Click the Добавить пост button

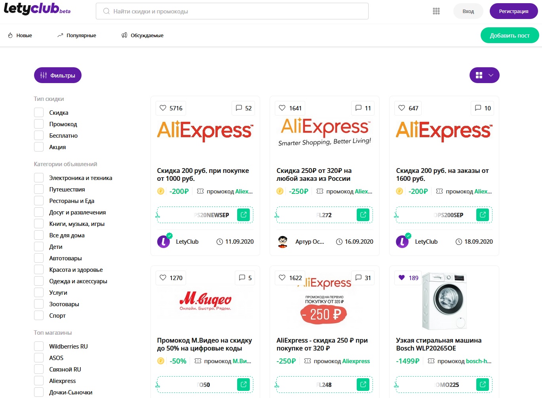coord(509,35)
